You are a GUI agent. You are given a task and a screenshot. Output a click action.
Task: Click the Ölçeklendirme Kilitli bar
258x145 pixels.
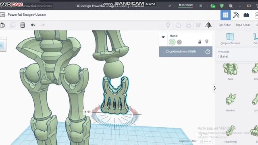pyautogui.click(x=185, y=52)
